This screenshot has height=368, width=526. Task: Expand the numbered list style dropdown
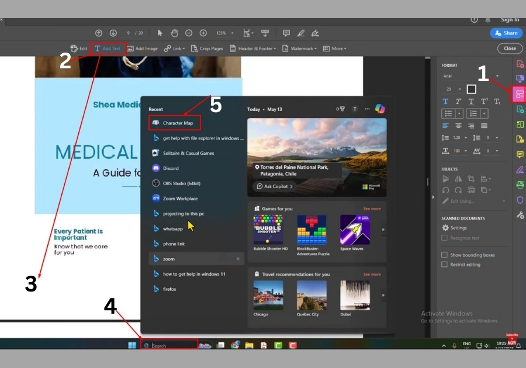484,114
